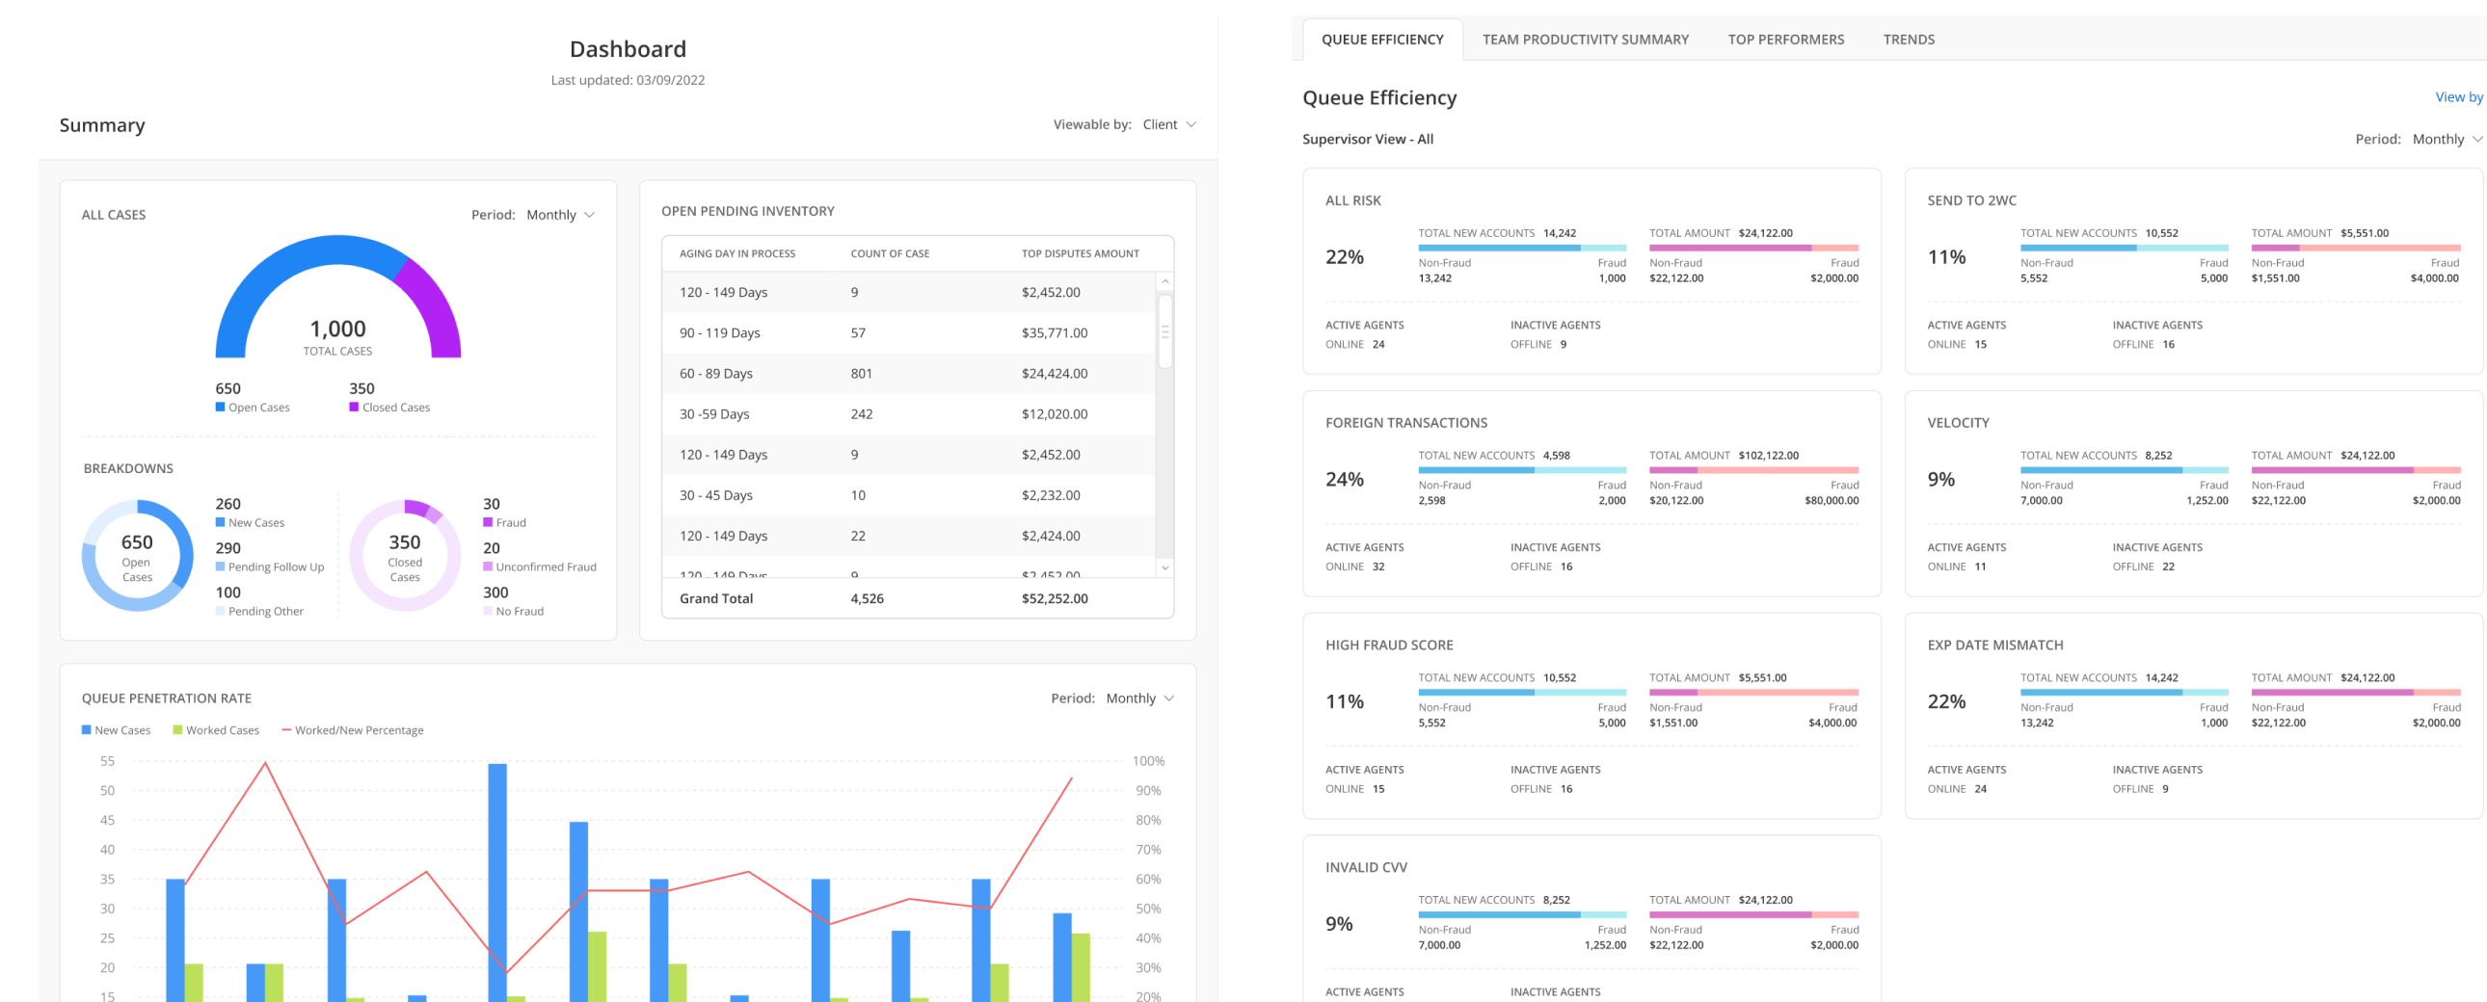Open the Velocity card title
The height and width of the screenshot is (1002, 2487).
pos(1957,423)
